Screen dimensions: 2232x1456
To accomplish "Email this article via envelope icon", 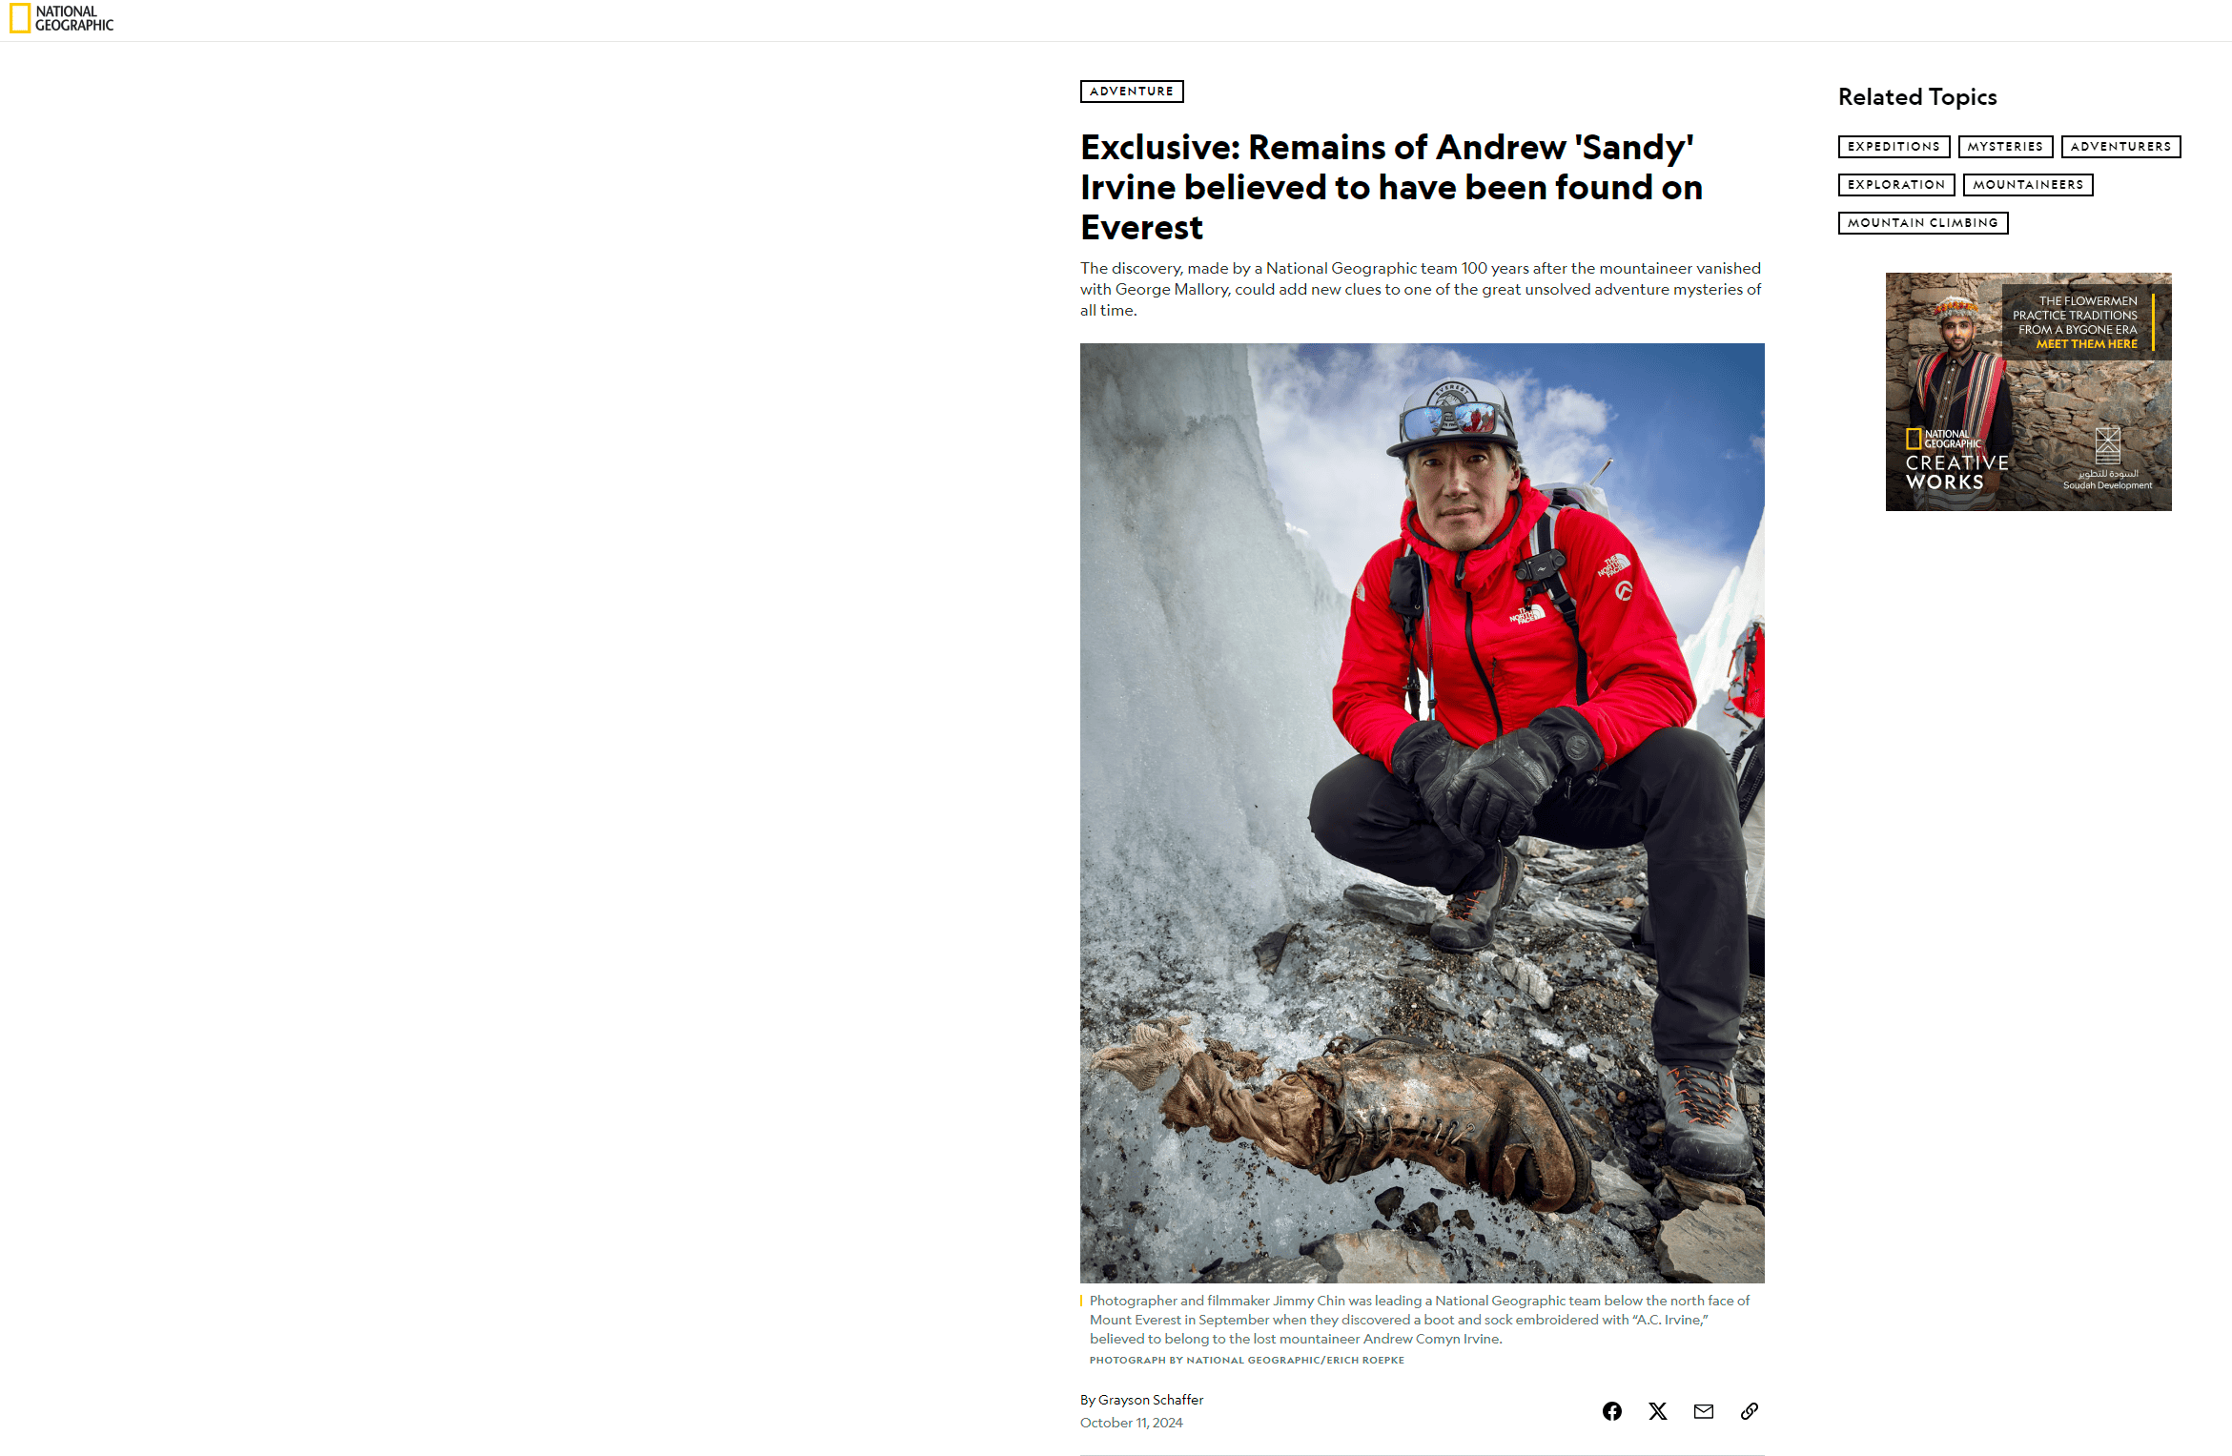I will pyautogui.click(x=1704, y=1411).
